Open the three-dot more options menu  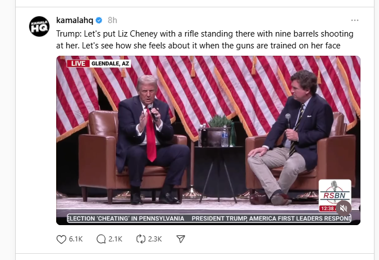354,20
